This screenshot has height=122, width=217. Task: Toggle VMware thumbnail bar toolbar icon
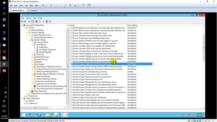(75, 5)
